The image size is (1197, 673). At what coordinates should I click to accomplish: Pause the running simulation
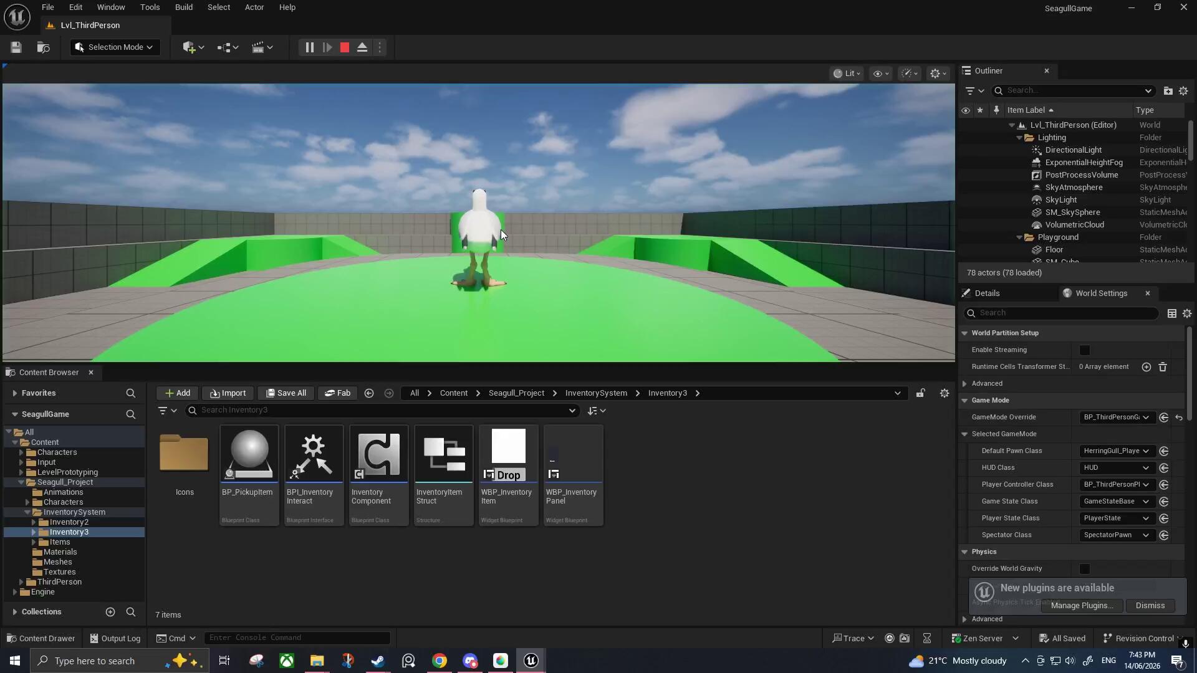coord(309,47)
